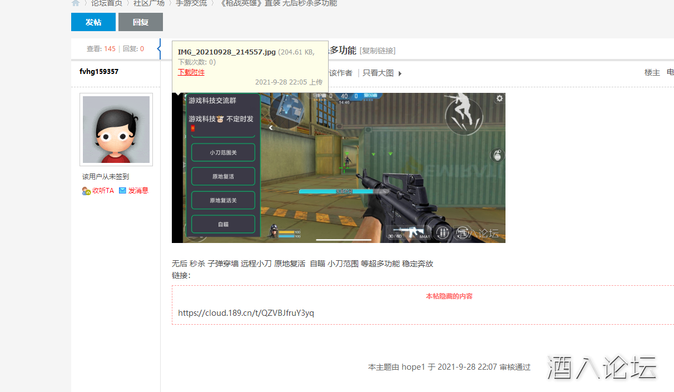
Task: Open the 《枪战英雄》 thread title breadcrumb
Action: [277, 3]
